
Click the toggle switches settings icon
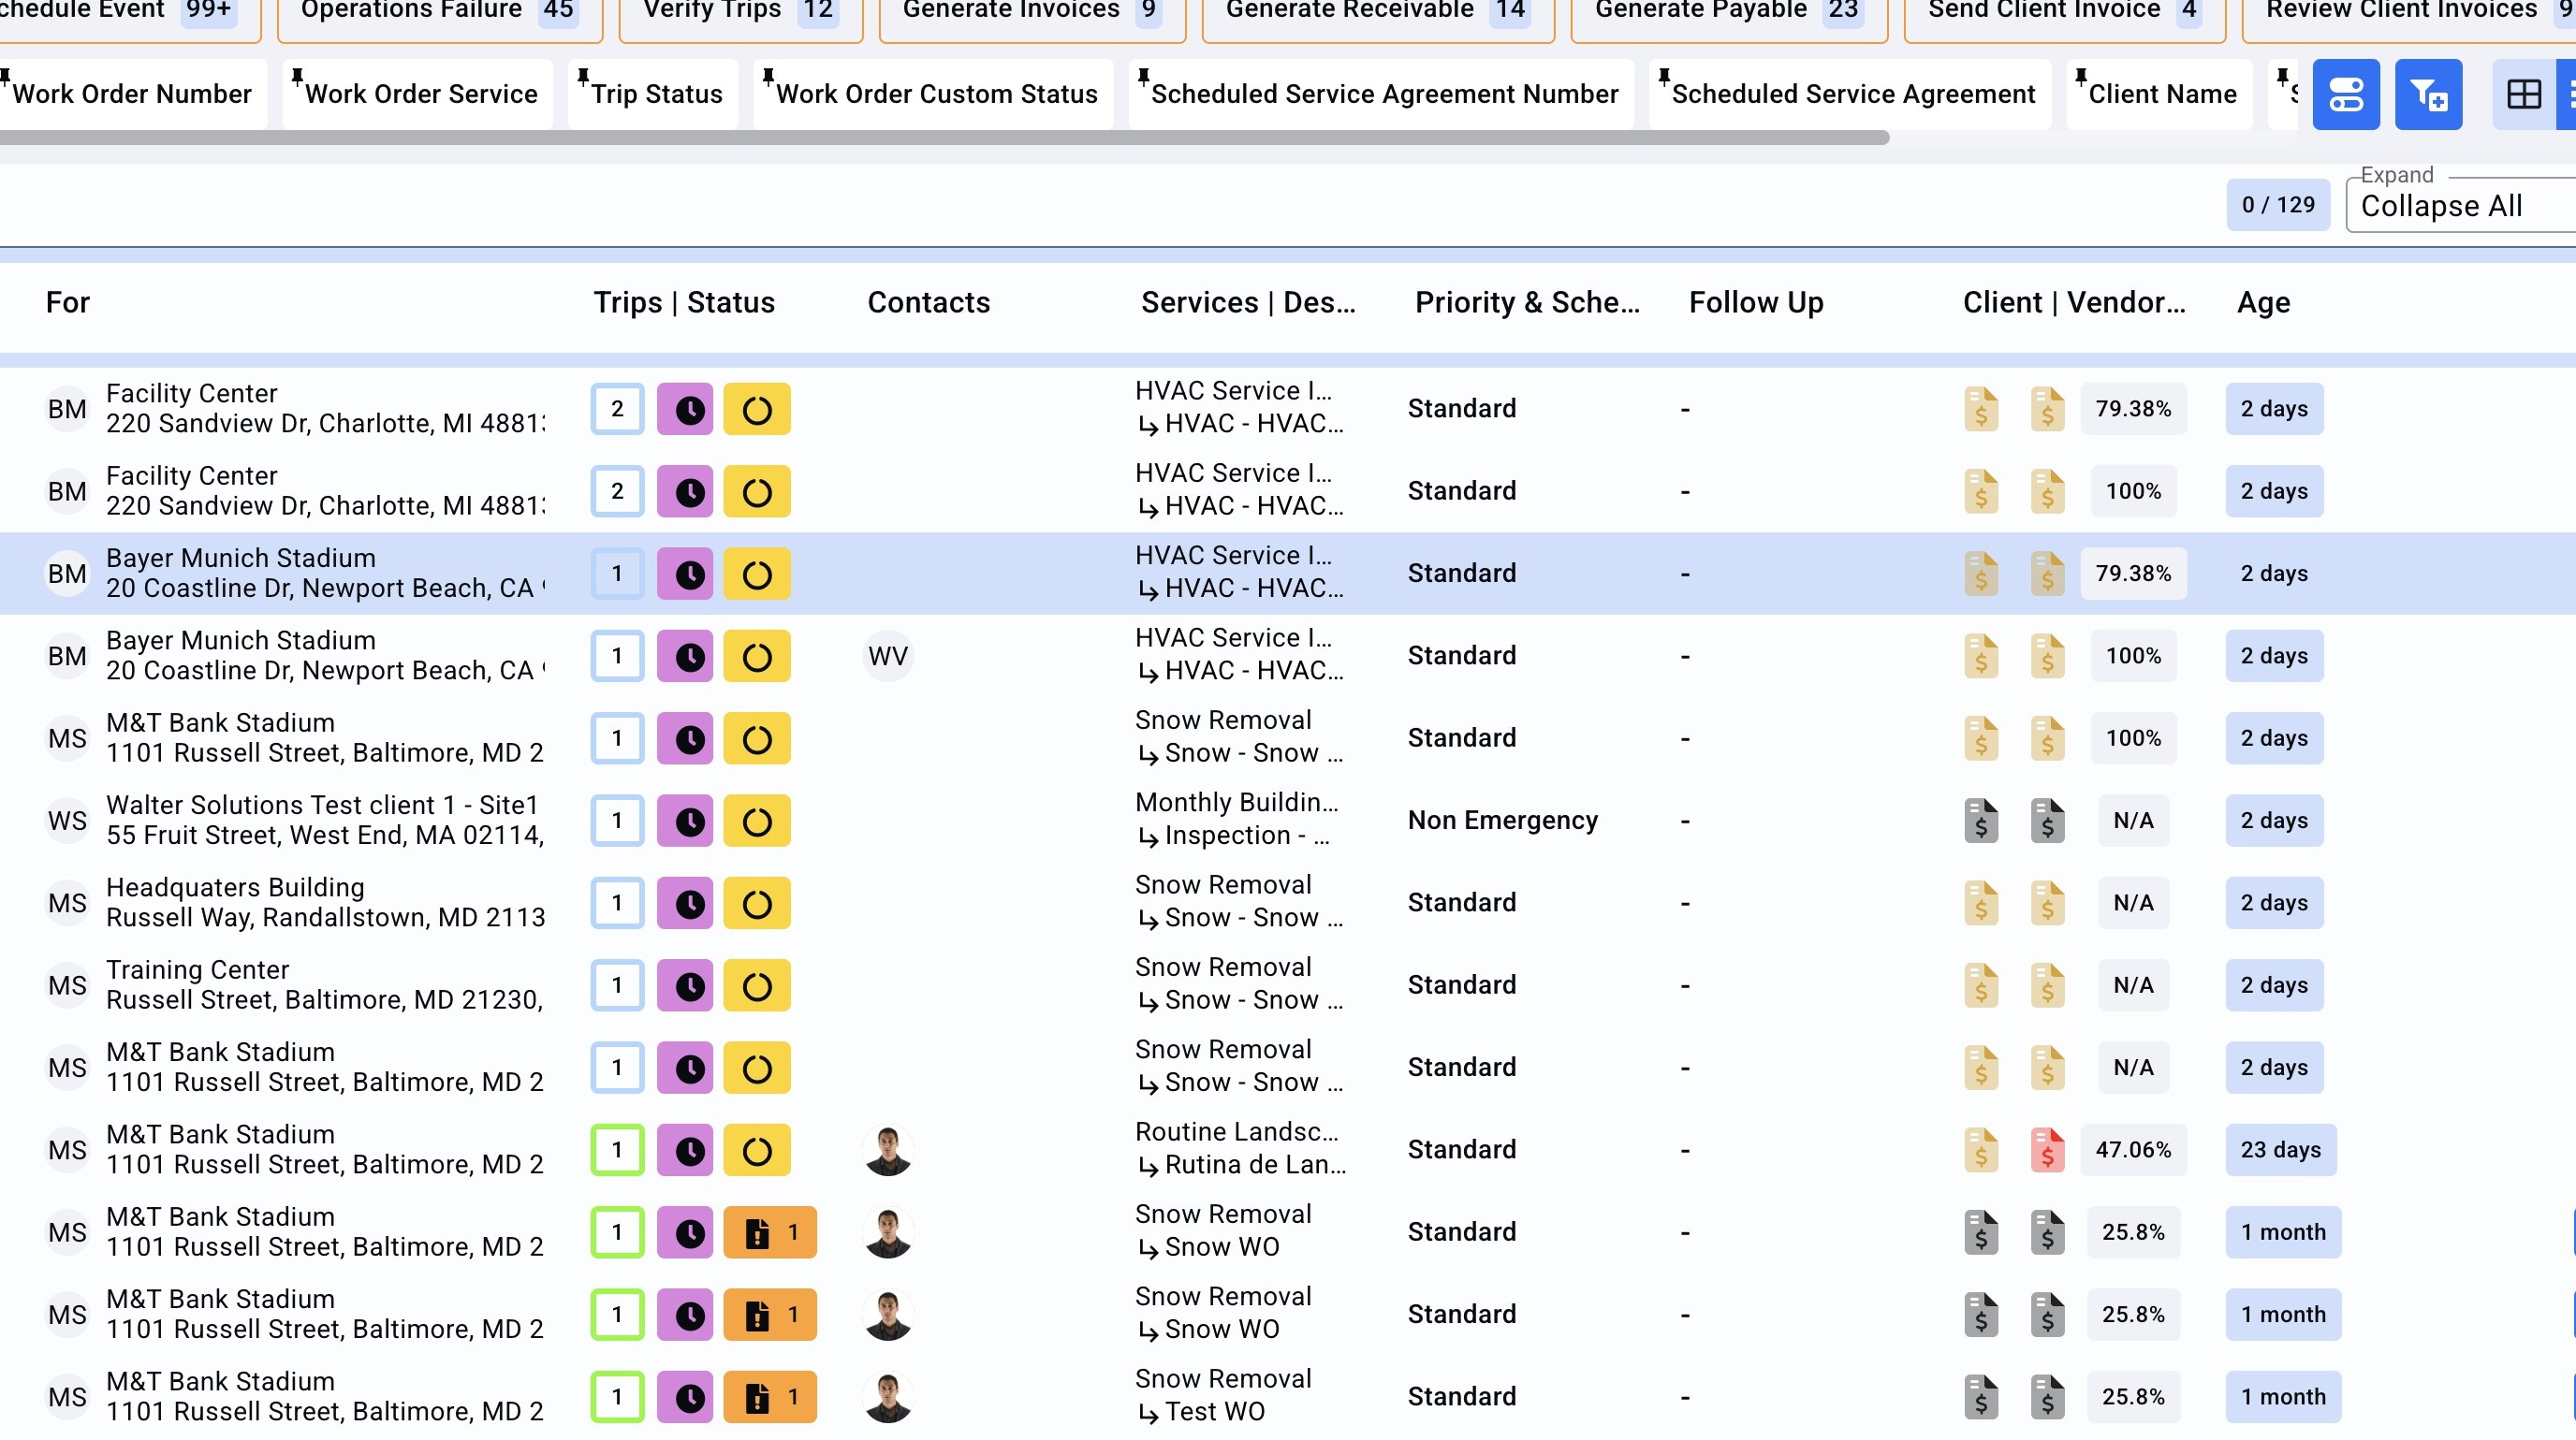tap(2345, 94)
